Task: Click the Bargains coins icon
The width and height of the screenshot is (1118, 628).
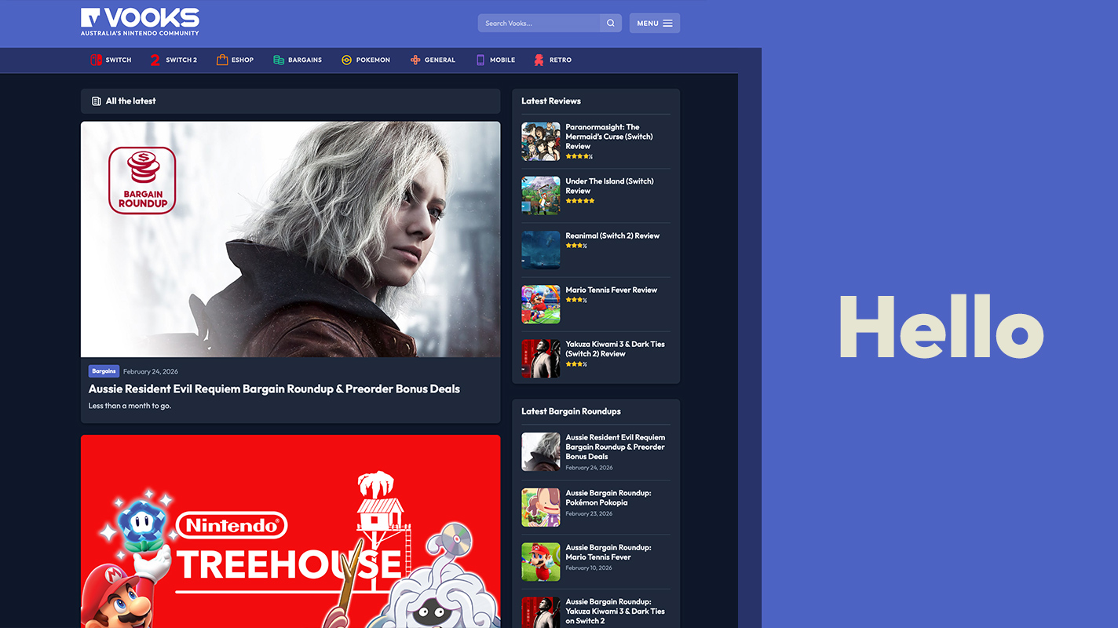Action: [x=279, y=60]
